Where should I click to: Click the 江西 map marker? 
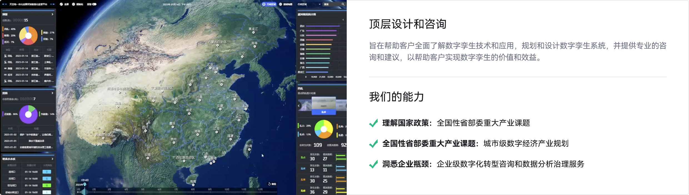pos(217,132)
